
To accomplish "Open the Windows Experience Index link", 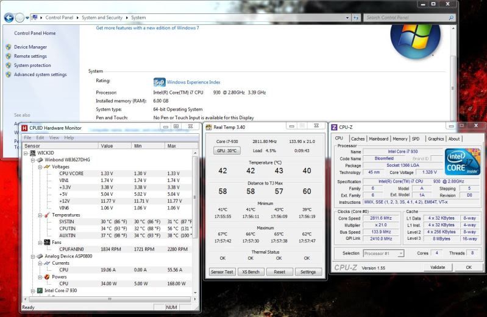I will coord(193,82).
